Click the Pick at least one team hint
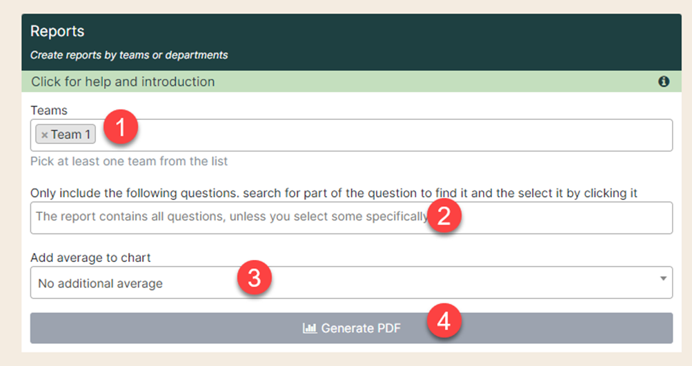The image size is (692, 366). click(129, 161)
